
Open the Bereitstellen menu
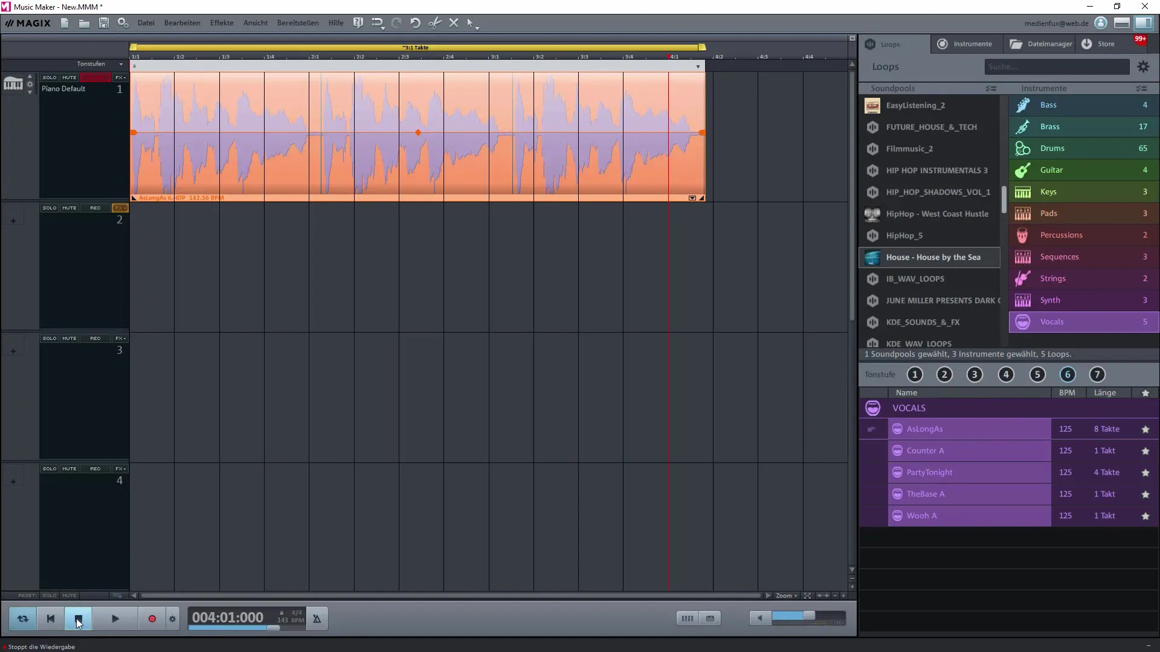point(298,23)
